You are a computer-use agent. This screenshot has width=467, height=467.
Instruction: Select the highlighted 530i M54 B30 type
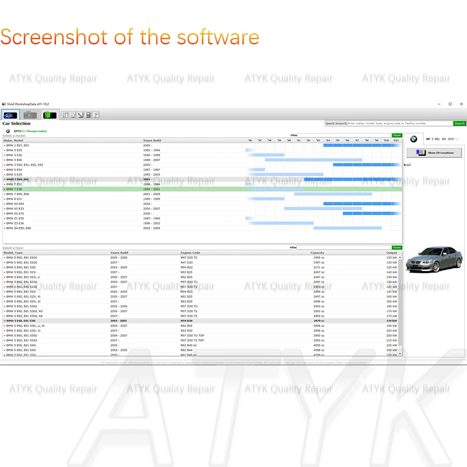coord(200,321)
